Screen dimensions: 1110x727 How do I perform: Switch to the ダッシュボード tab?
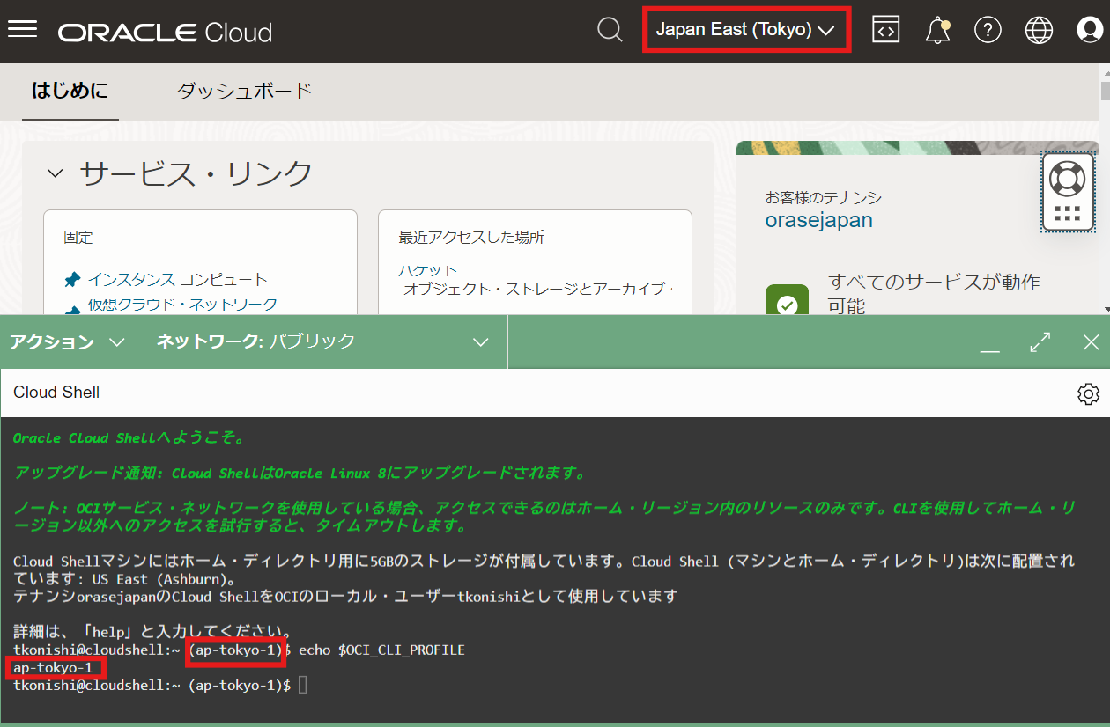pyautogui.click(x=244, y=91)
